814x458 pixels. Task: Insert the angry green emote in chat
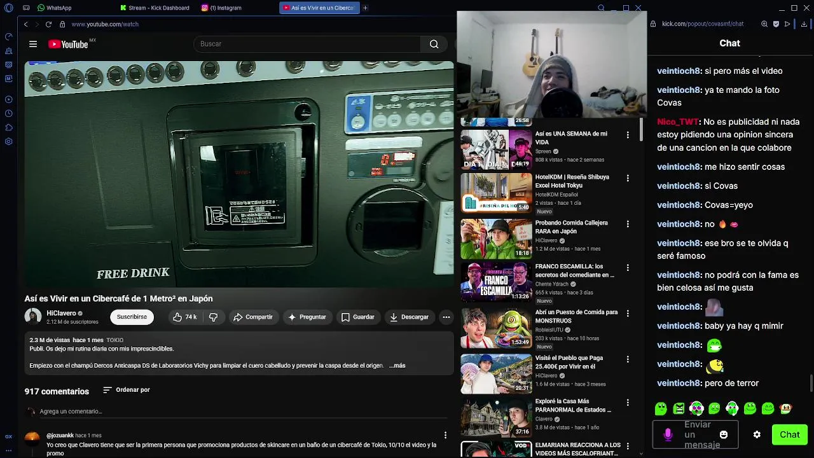coord(679,408)
